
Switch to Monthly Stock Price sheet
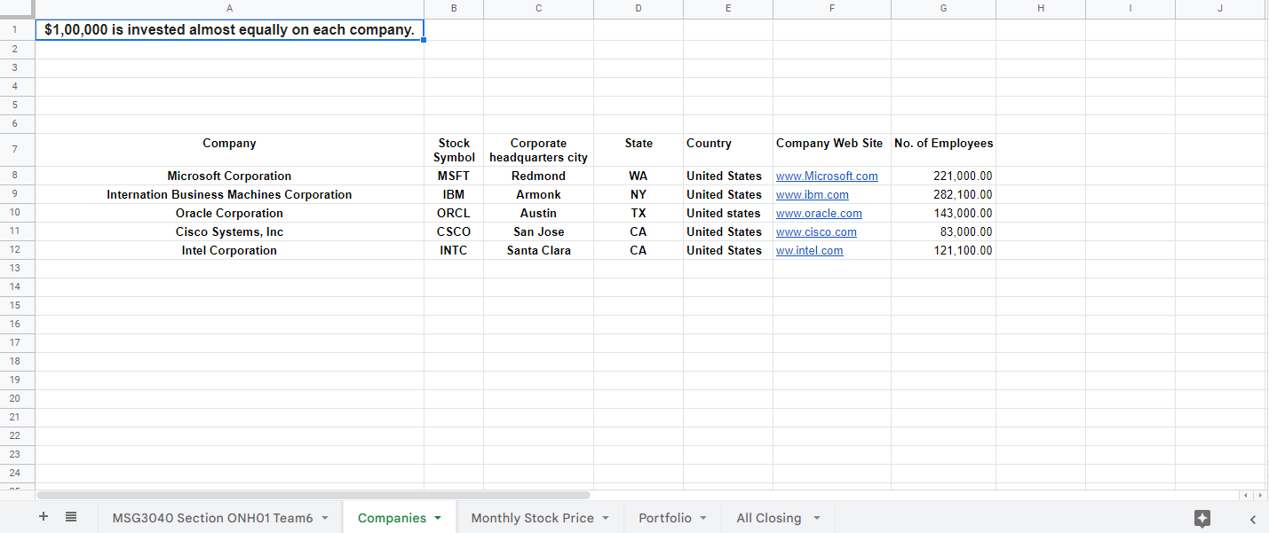[532, 518]
